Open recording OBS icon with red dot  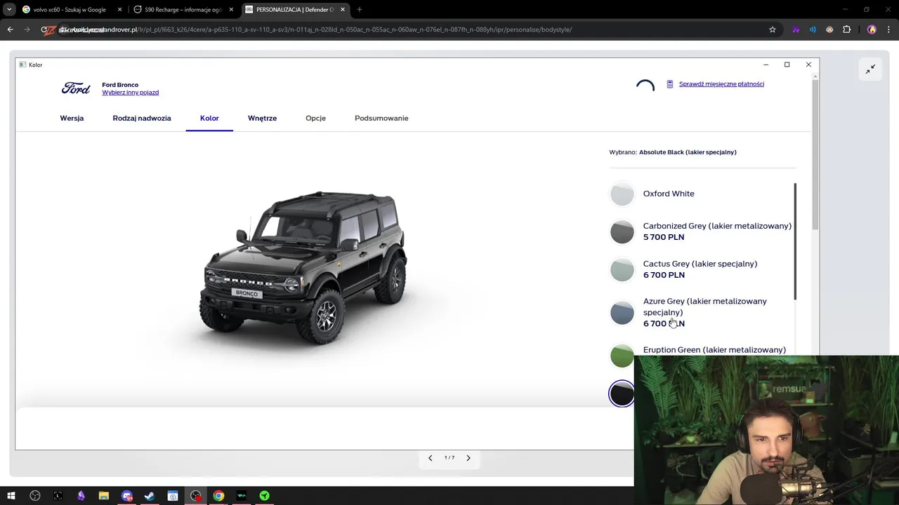tap(195, 496)
